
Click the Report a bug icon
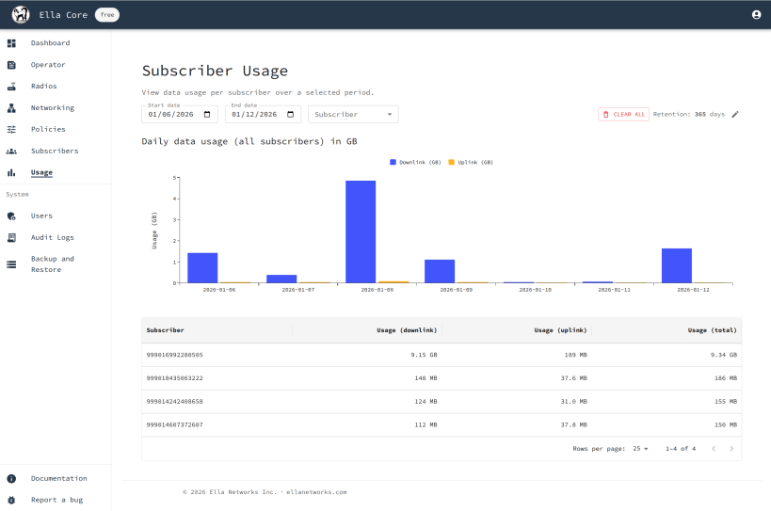[12, 501]
